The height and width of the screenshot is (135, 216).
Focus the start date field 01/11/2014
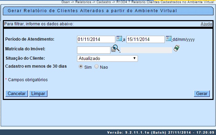tap(96, 39)
